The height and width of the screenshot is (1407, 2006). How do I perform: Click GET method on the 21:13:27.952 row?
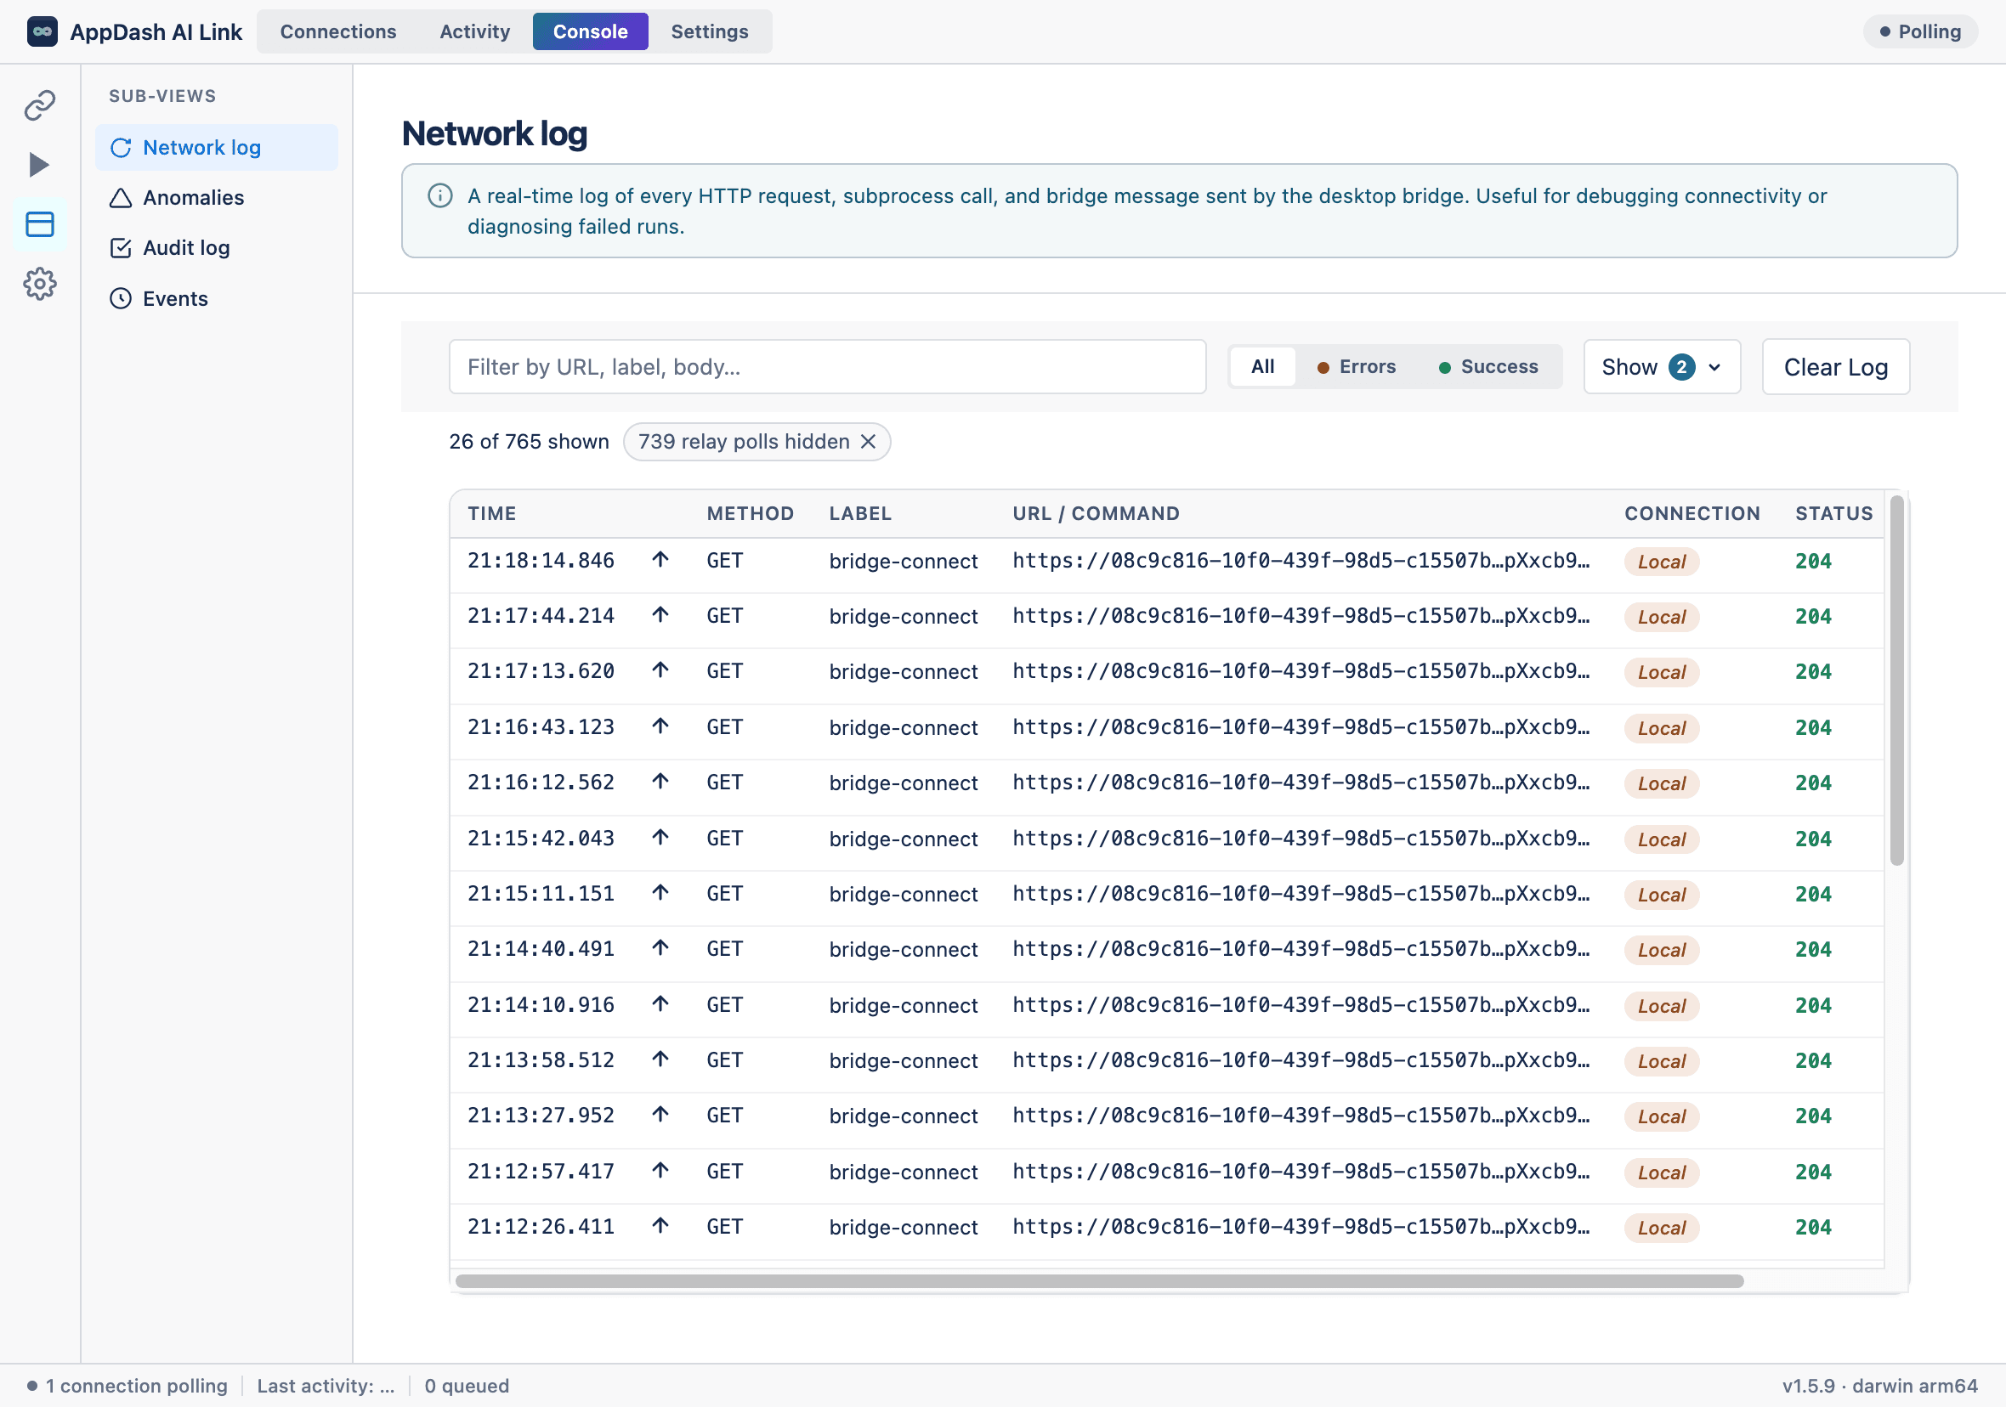(x=724, y=1116)
